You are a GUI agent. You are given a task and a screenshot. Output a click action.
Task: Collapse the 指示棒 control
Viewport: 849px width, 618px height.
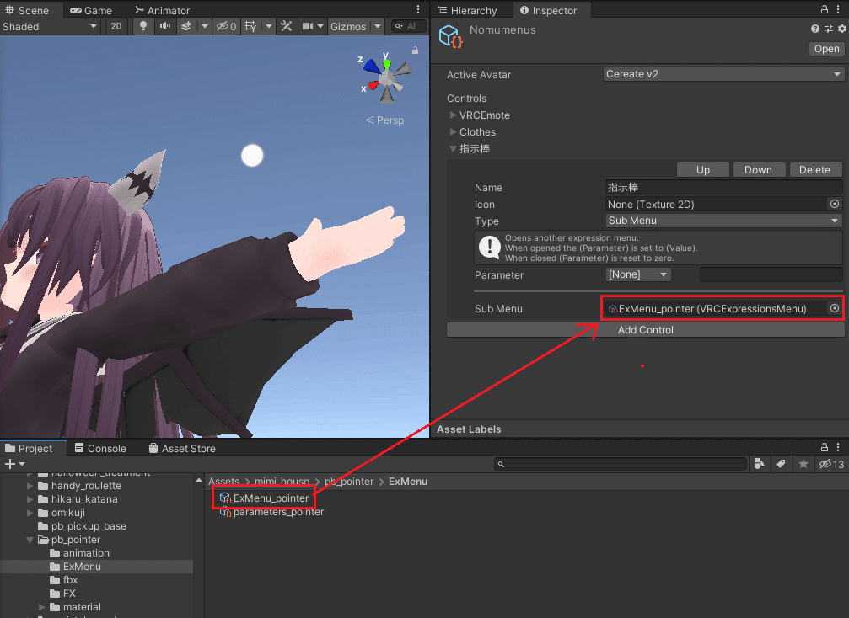(x=453, y=149)
